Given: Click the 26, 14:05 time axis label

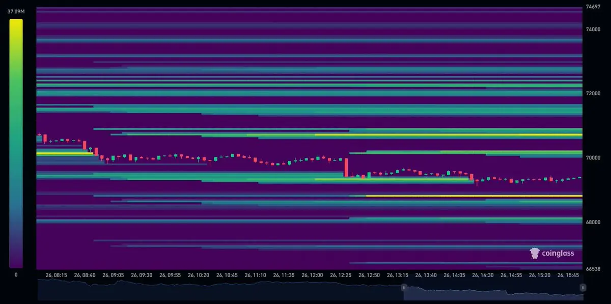Looking at the screenshot, I should pos(455,275).
